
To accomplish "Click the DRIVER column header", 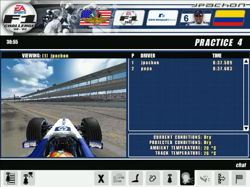I will (x=148, y=55).
